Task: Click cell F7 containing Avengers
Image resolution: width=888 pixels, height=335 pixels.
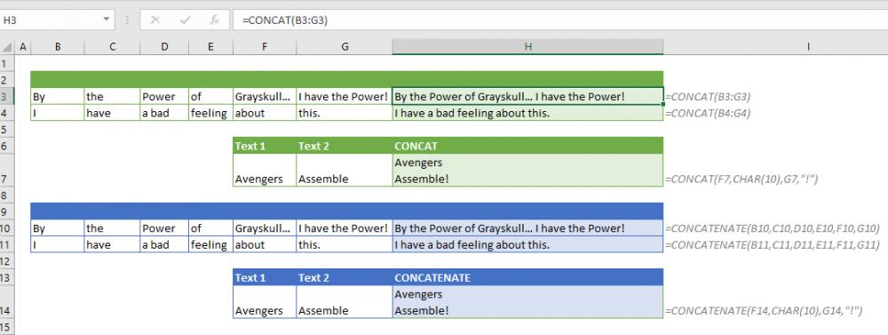Action: click(x=265, y=170)
